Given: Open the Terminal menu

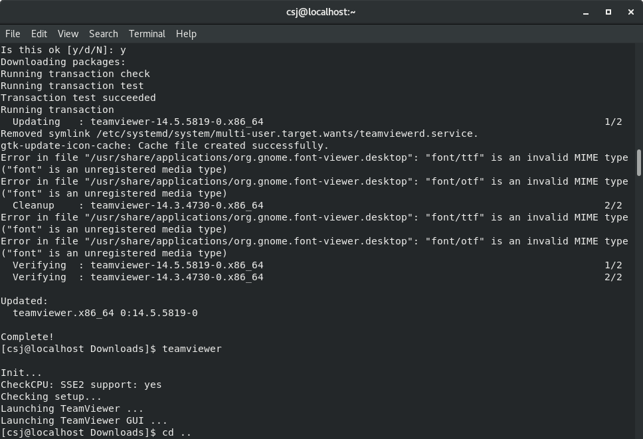Looking at the screenshot, I should [147, 34].
